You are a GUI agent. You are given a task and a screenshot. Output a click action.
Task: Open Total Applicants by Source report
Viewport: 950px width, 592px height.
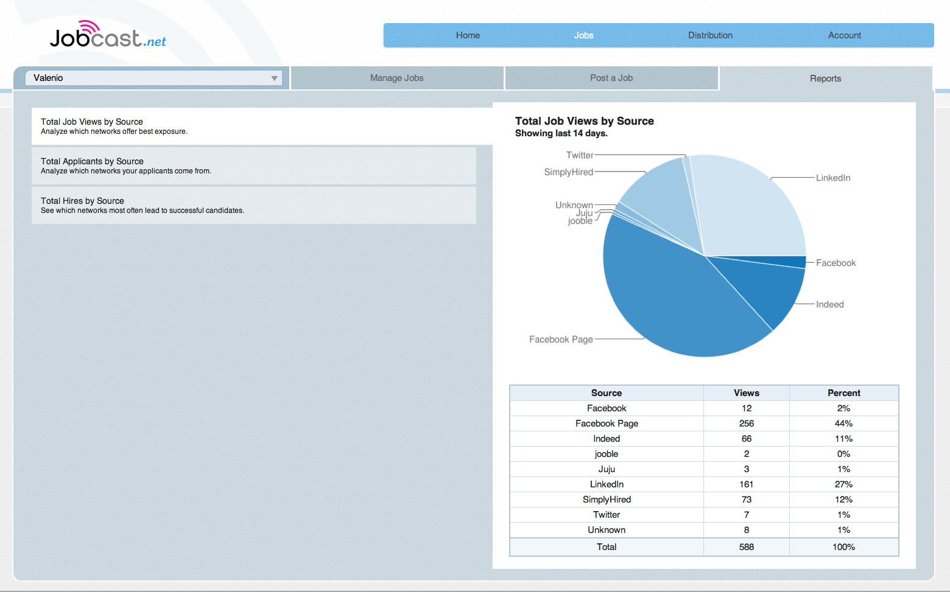click(254, 165)
